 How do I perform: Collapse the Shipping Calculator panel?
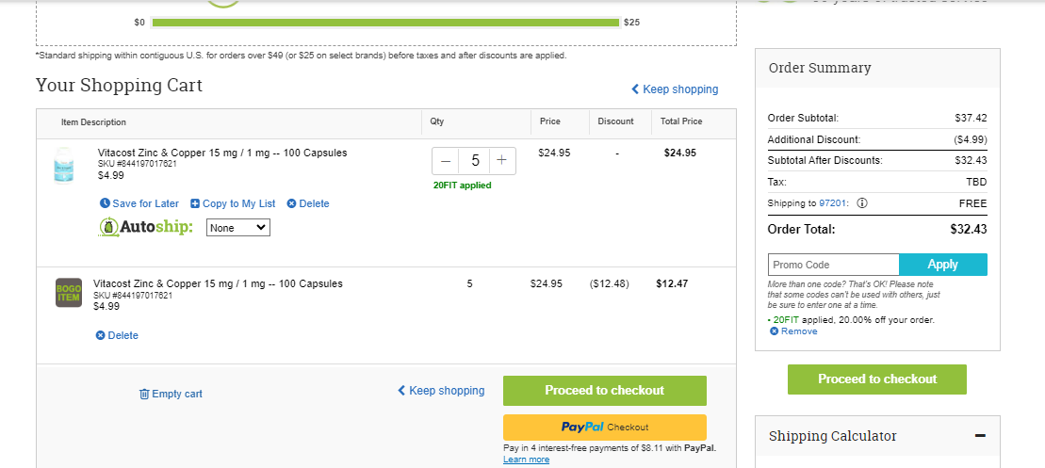980,436
